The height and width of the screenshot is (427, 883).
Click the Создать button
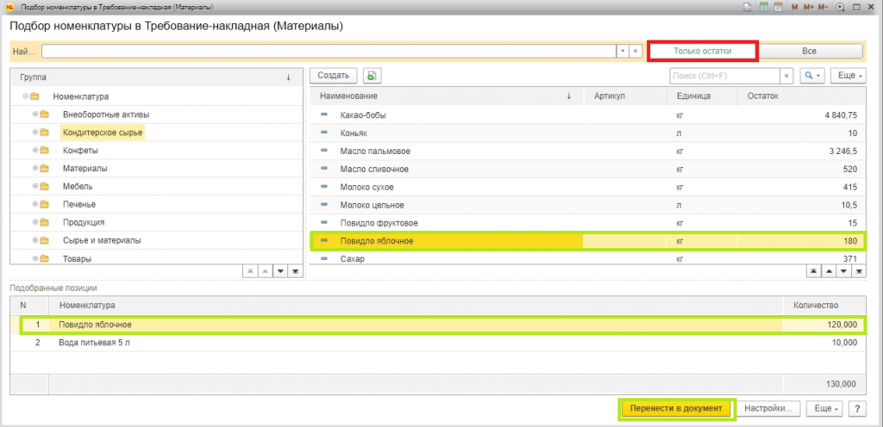(334, 75)
